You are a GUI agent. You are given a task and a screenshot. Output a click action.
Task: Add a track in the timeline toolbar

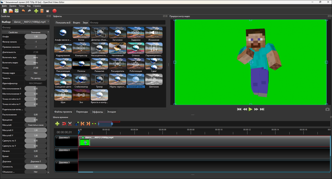57,124
